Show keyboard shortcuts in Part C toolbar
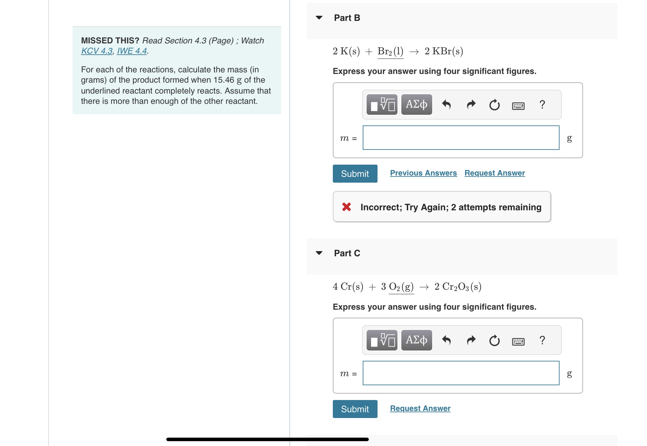647x446 pixels. point(518,341)
